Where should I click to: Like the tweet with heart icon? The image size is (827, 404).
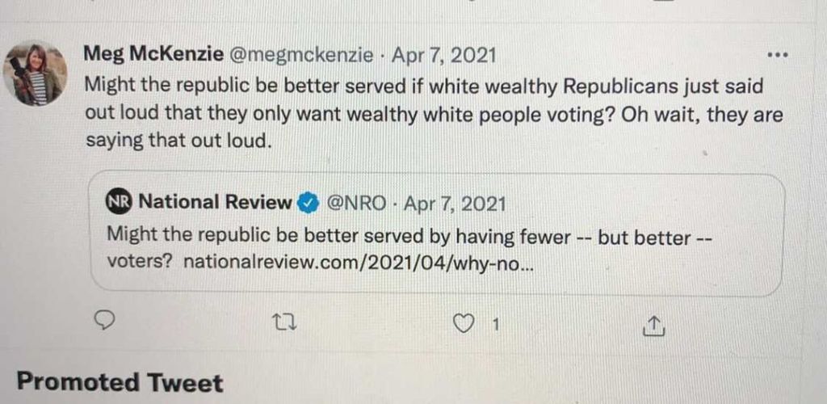pyautogui.click(x=463, y=324)
